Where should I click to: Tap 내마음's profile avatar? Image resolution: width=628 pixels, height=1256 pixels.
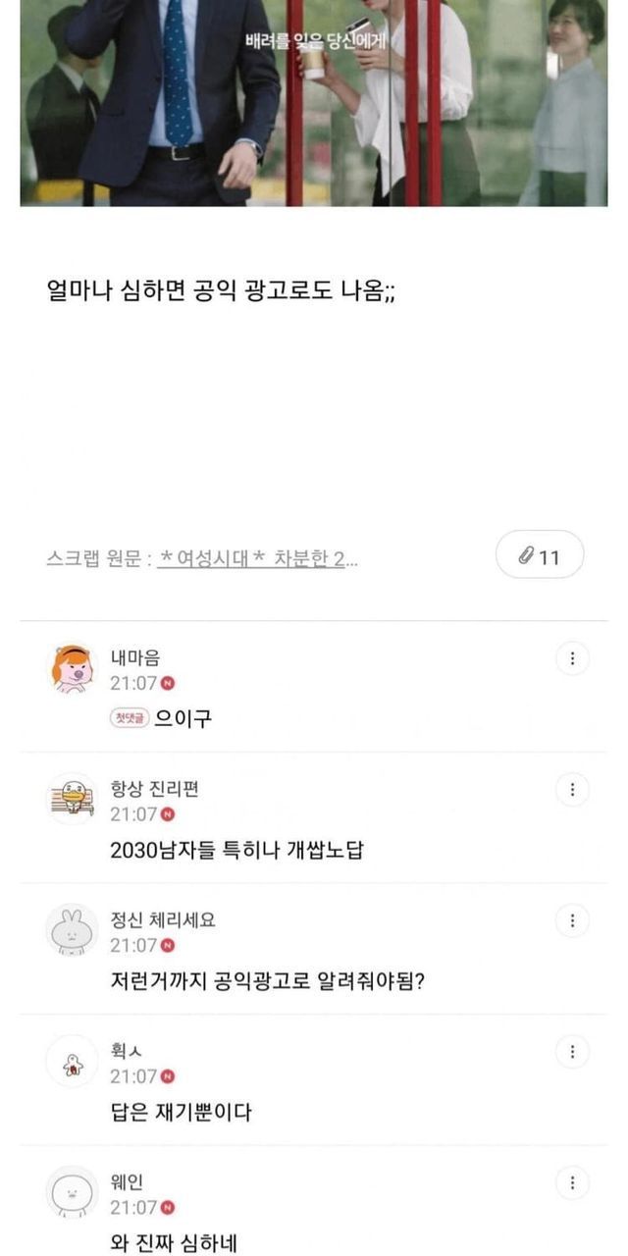73,669
